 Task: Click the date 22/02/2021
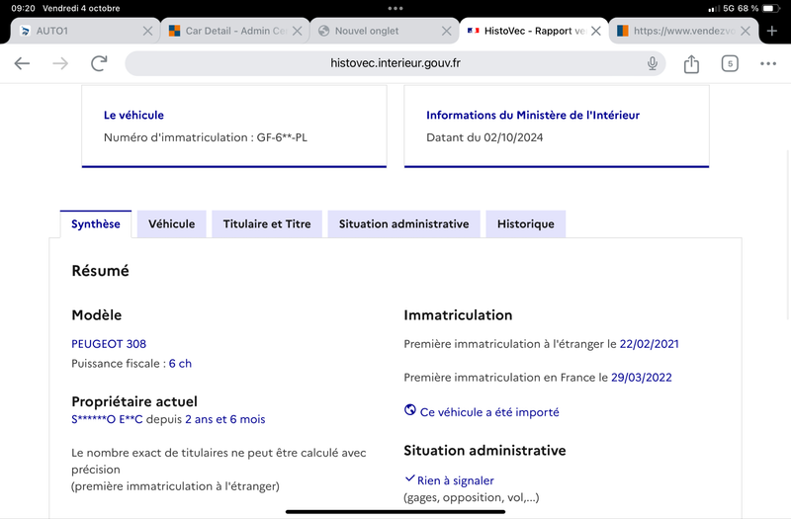coord(650,344)
